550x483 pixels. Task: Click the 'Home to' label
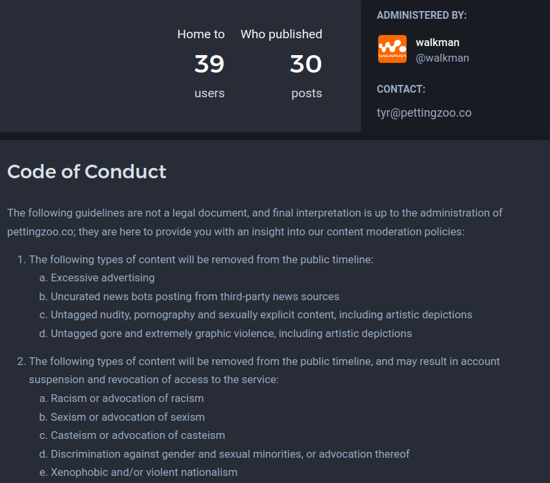coord(200,34)
